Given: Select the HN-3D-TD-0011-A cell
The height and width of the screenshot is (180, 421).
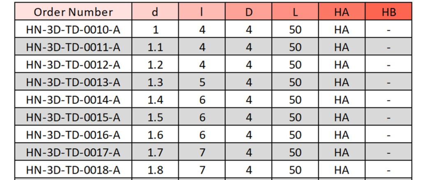Looking at the screenshot, I should pyautogui.click(x=73, y=47).
